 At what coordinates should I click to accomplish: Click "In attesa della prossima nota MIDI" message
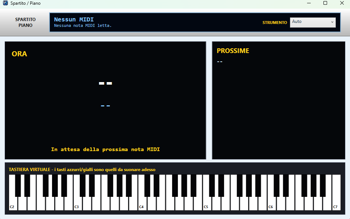tap(106, 149)
